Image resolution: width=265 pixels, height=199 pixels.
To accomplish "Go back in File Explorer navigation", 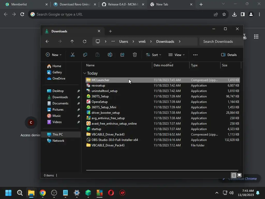I will point(47,41).
